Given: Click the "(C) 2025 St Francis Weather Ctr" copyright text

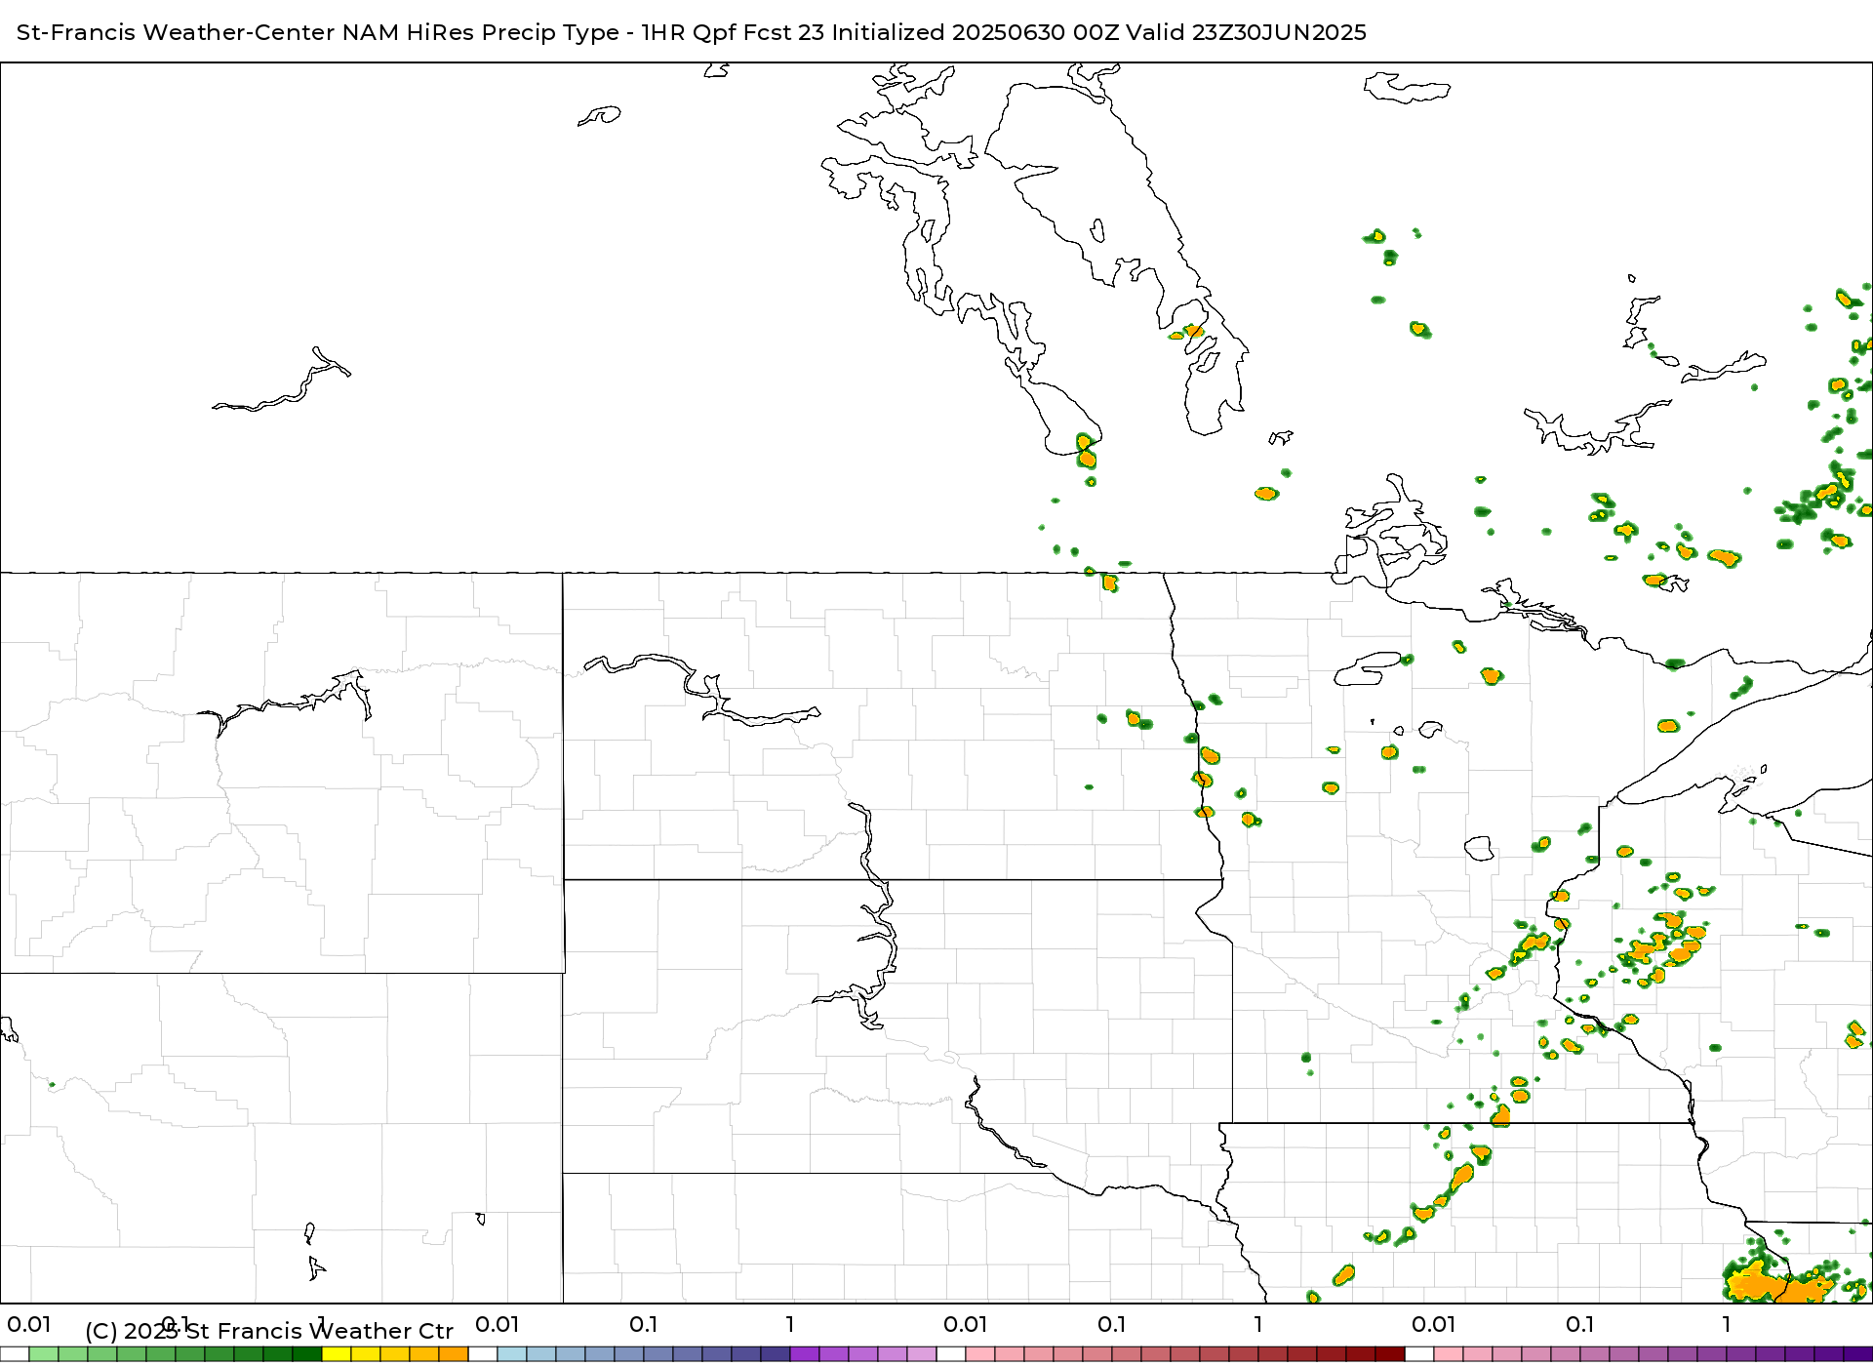Looking at the screenshot, I should tap(269, 1331).
